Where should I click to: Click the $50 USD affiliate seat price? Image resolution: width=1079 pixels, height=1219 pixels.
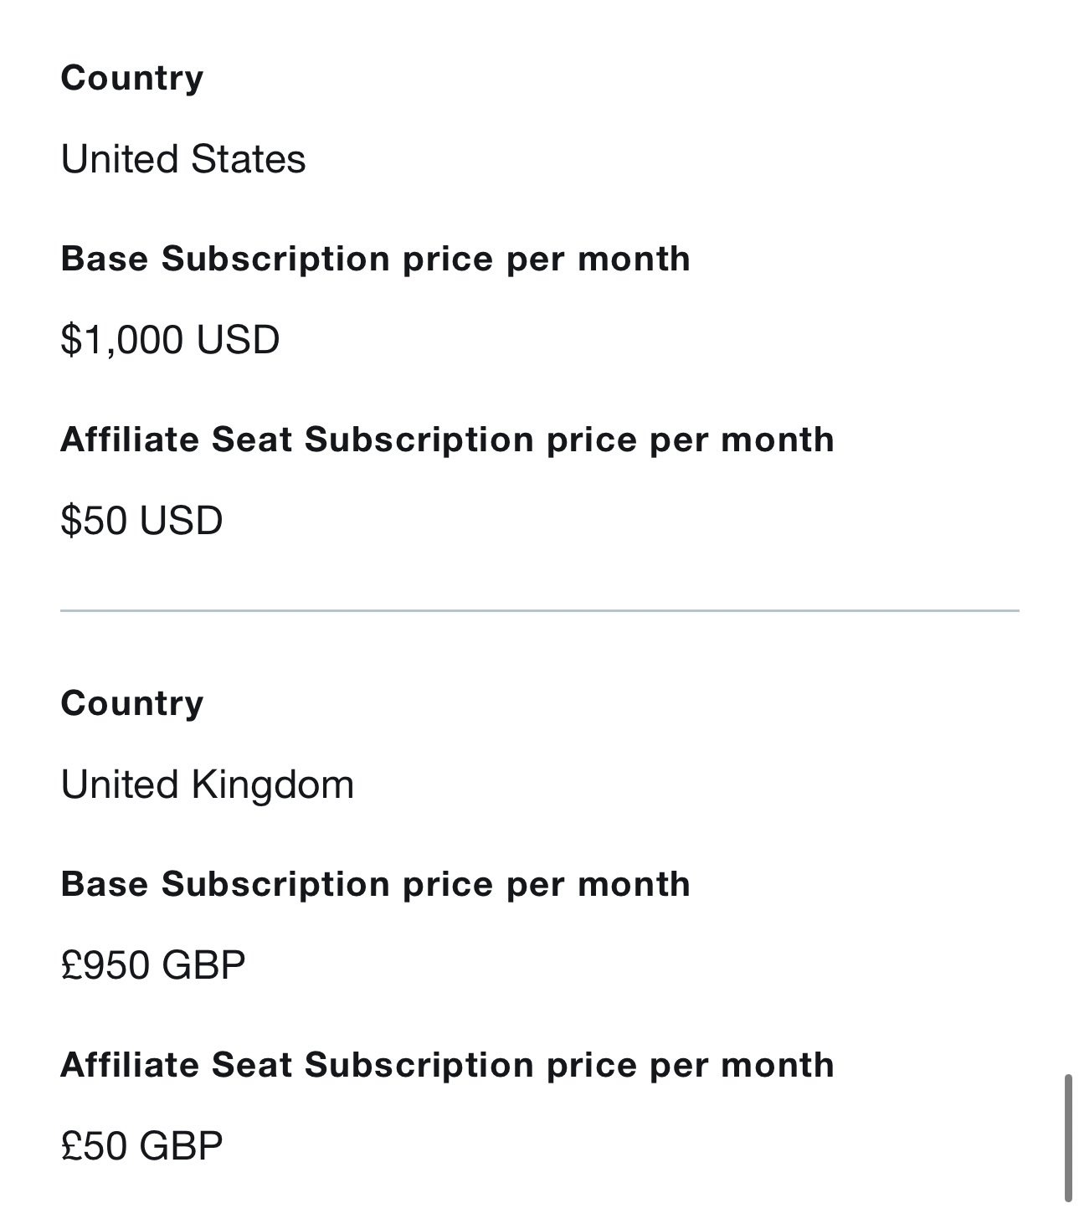pos(141,520)
